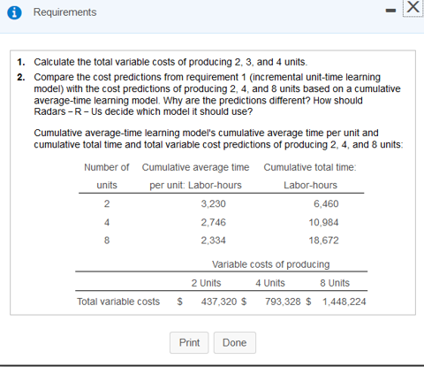Click the Print button

(189, 342)
